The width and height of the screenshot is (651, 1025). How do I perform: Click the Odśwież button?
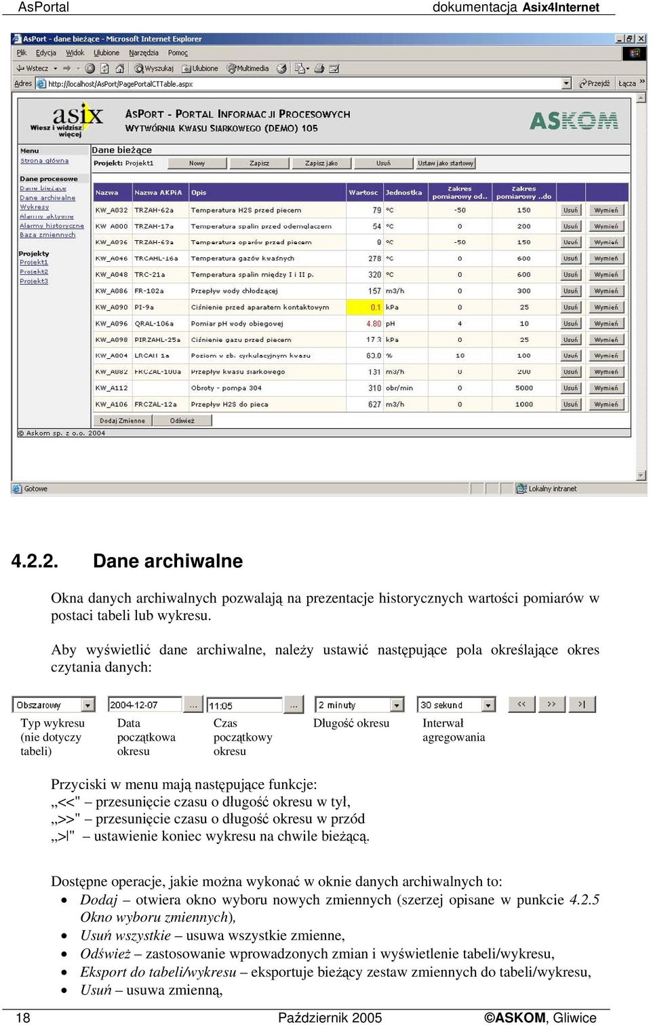(x=182, y=421)
